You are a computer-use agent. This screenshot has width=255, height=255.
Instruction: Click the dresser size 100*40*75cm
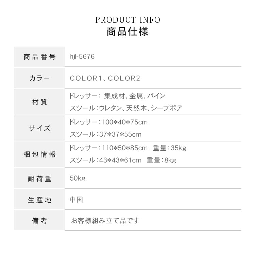click(124, 122)
